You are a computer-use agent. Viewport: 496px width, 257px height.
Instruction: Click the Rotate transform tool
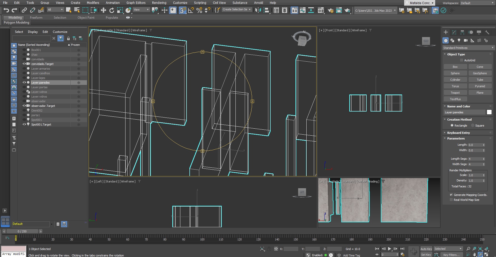112,10
